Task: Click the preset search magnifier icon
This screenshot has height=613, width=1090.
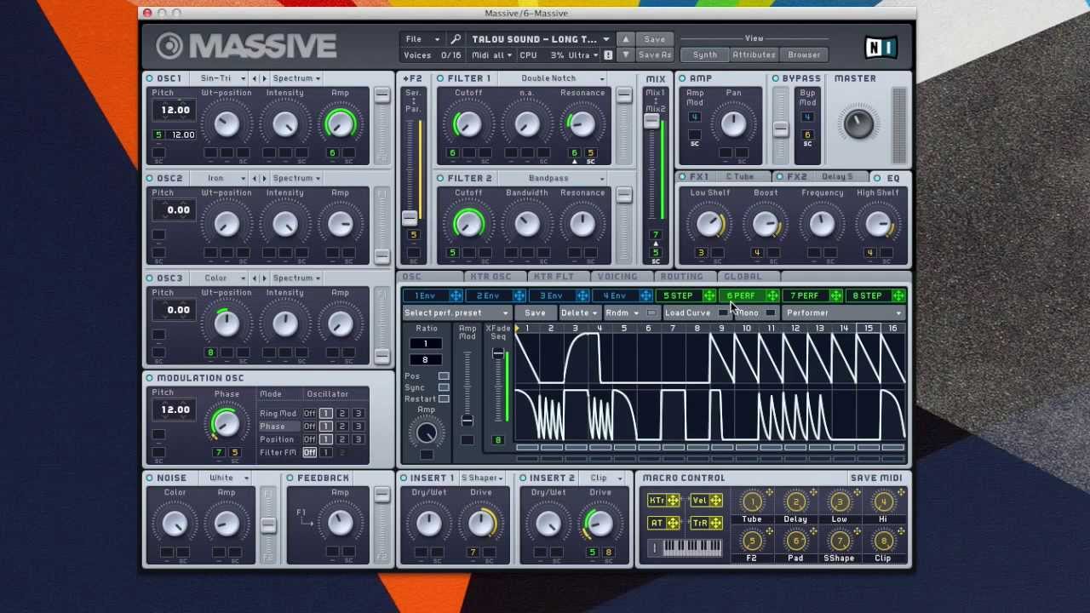Action: pyautogui.click(x=456, y=39)
